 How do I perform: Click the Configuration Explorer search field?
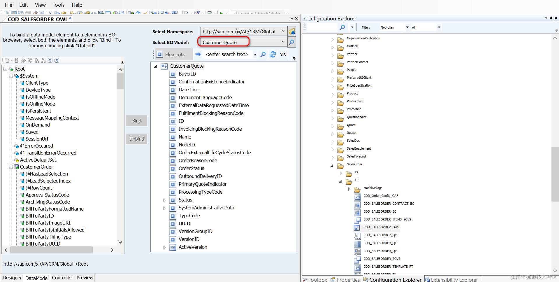(323, 27)
